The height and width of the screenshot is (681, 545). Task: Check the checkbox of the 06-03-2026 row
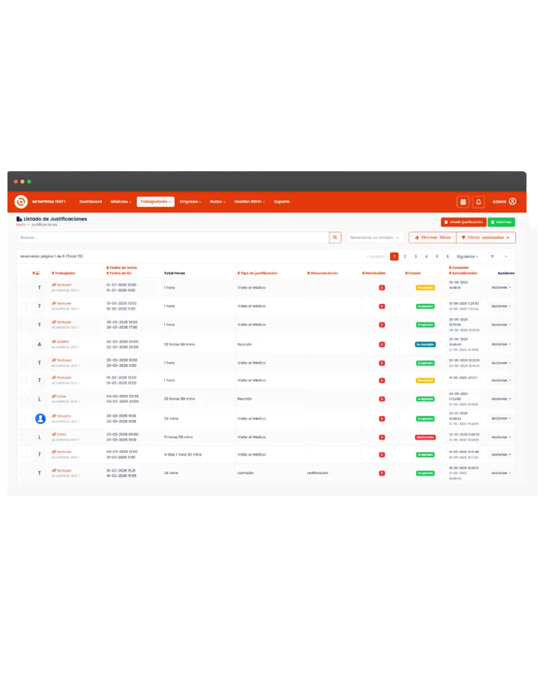point(24,454)
